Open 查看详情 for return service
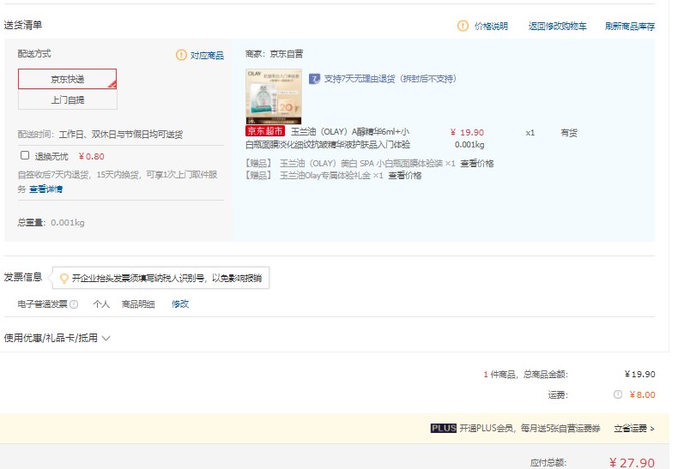The height and width of the screenshot is (469, 696). coord(45,189)
